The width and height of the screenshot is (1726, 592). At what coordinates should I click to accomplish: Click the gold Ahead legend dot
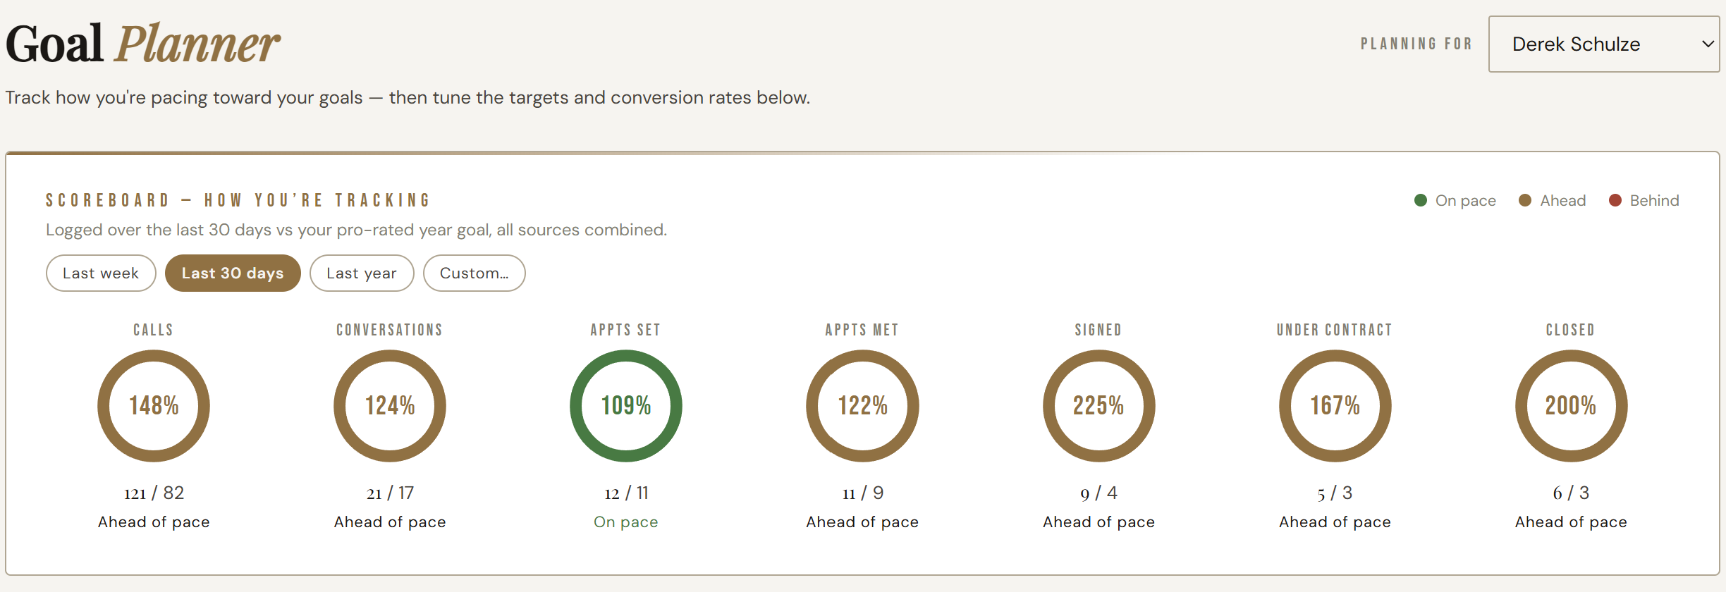coord(1525,201)
